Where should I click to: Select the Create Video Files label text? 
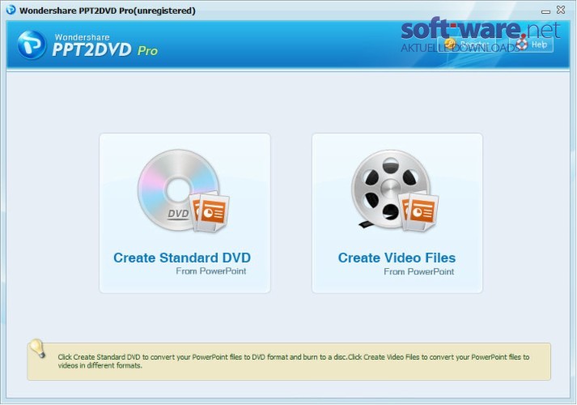(x=397, y=258)
